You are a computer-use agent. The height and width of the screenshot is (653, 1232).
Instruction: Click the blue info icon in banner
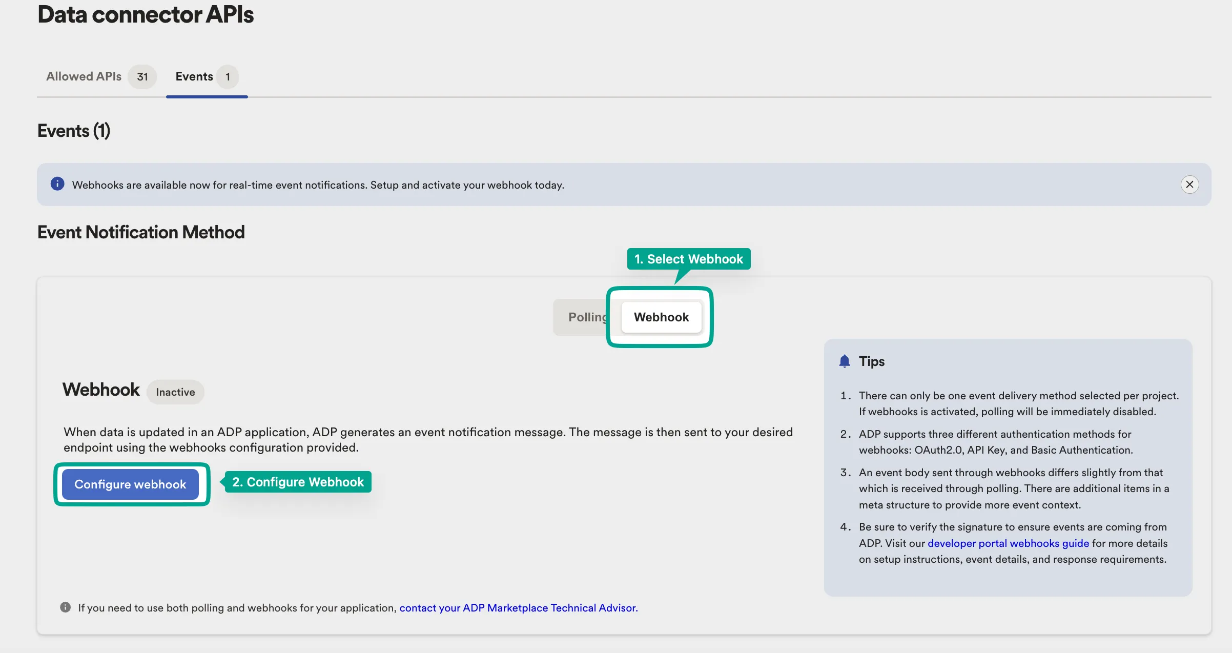(x=57, y=184)
